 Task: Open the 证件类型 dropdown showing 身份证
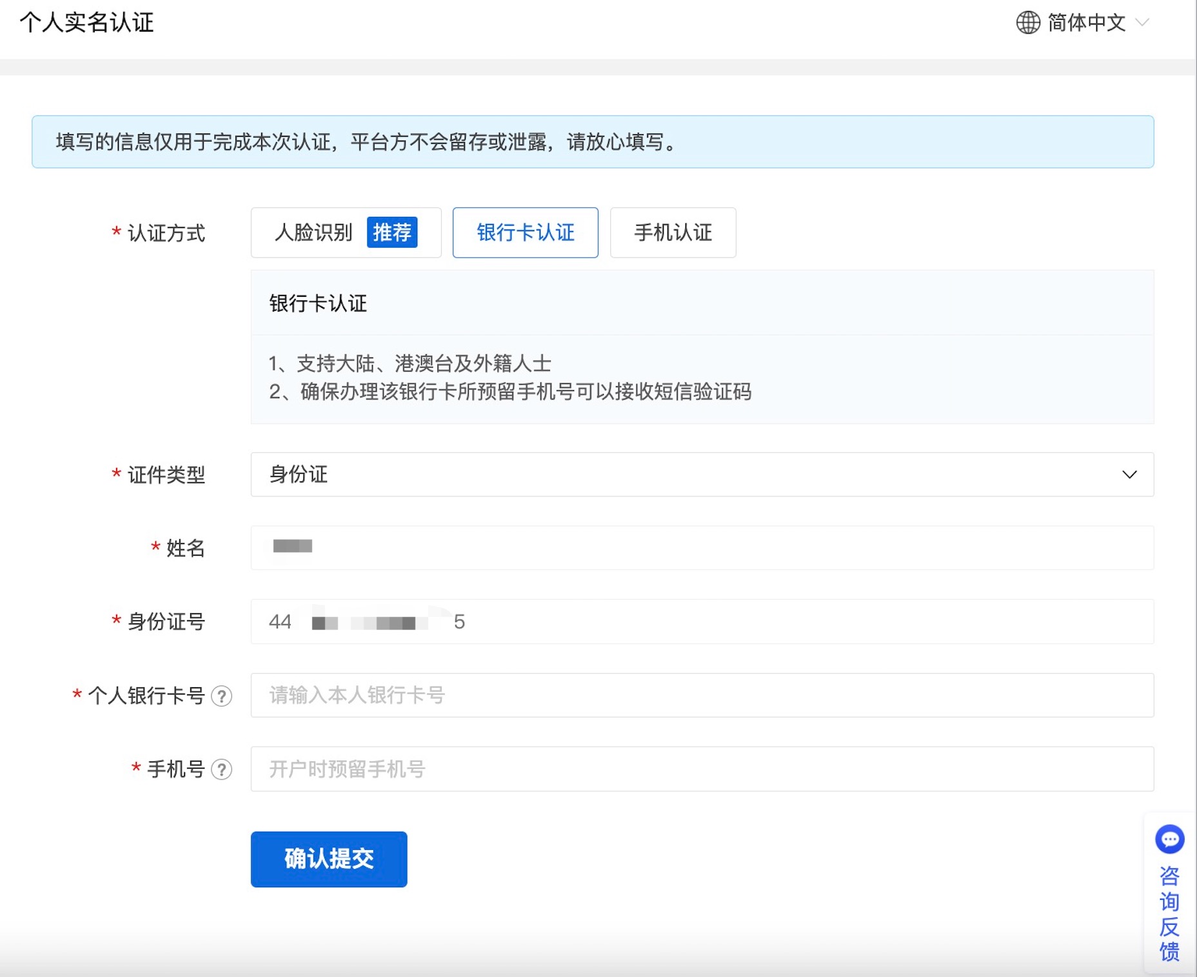702,474
